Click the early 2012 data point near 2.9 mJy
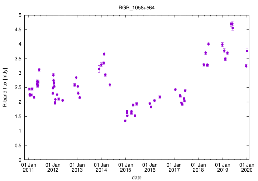Viewport: 258px width, 181px height. pos(53,75)
